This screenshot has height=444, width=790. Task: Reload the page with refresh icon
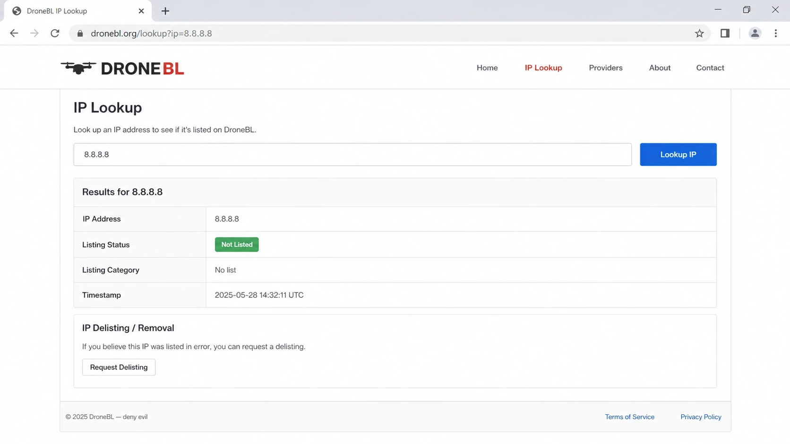click(55, 33)
